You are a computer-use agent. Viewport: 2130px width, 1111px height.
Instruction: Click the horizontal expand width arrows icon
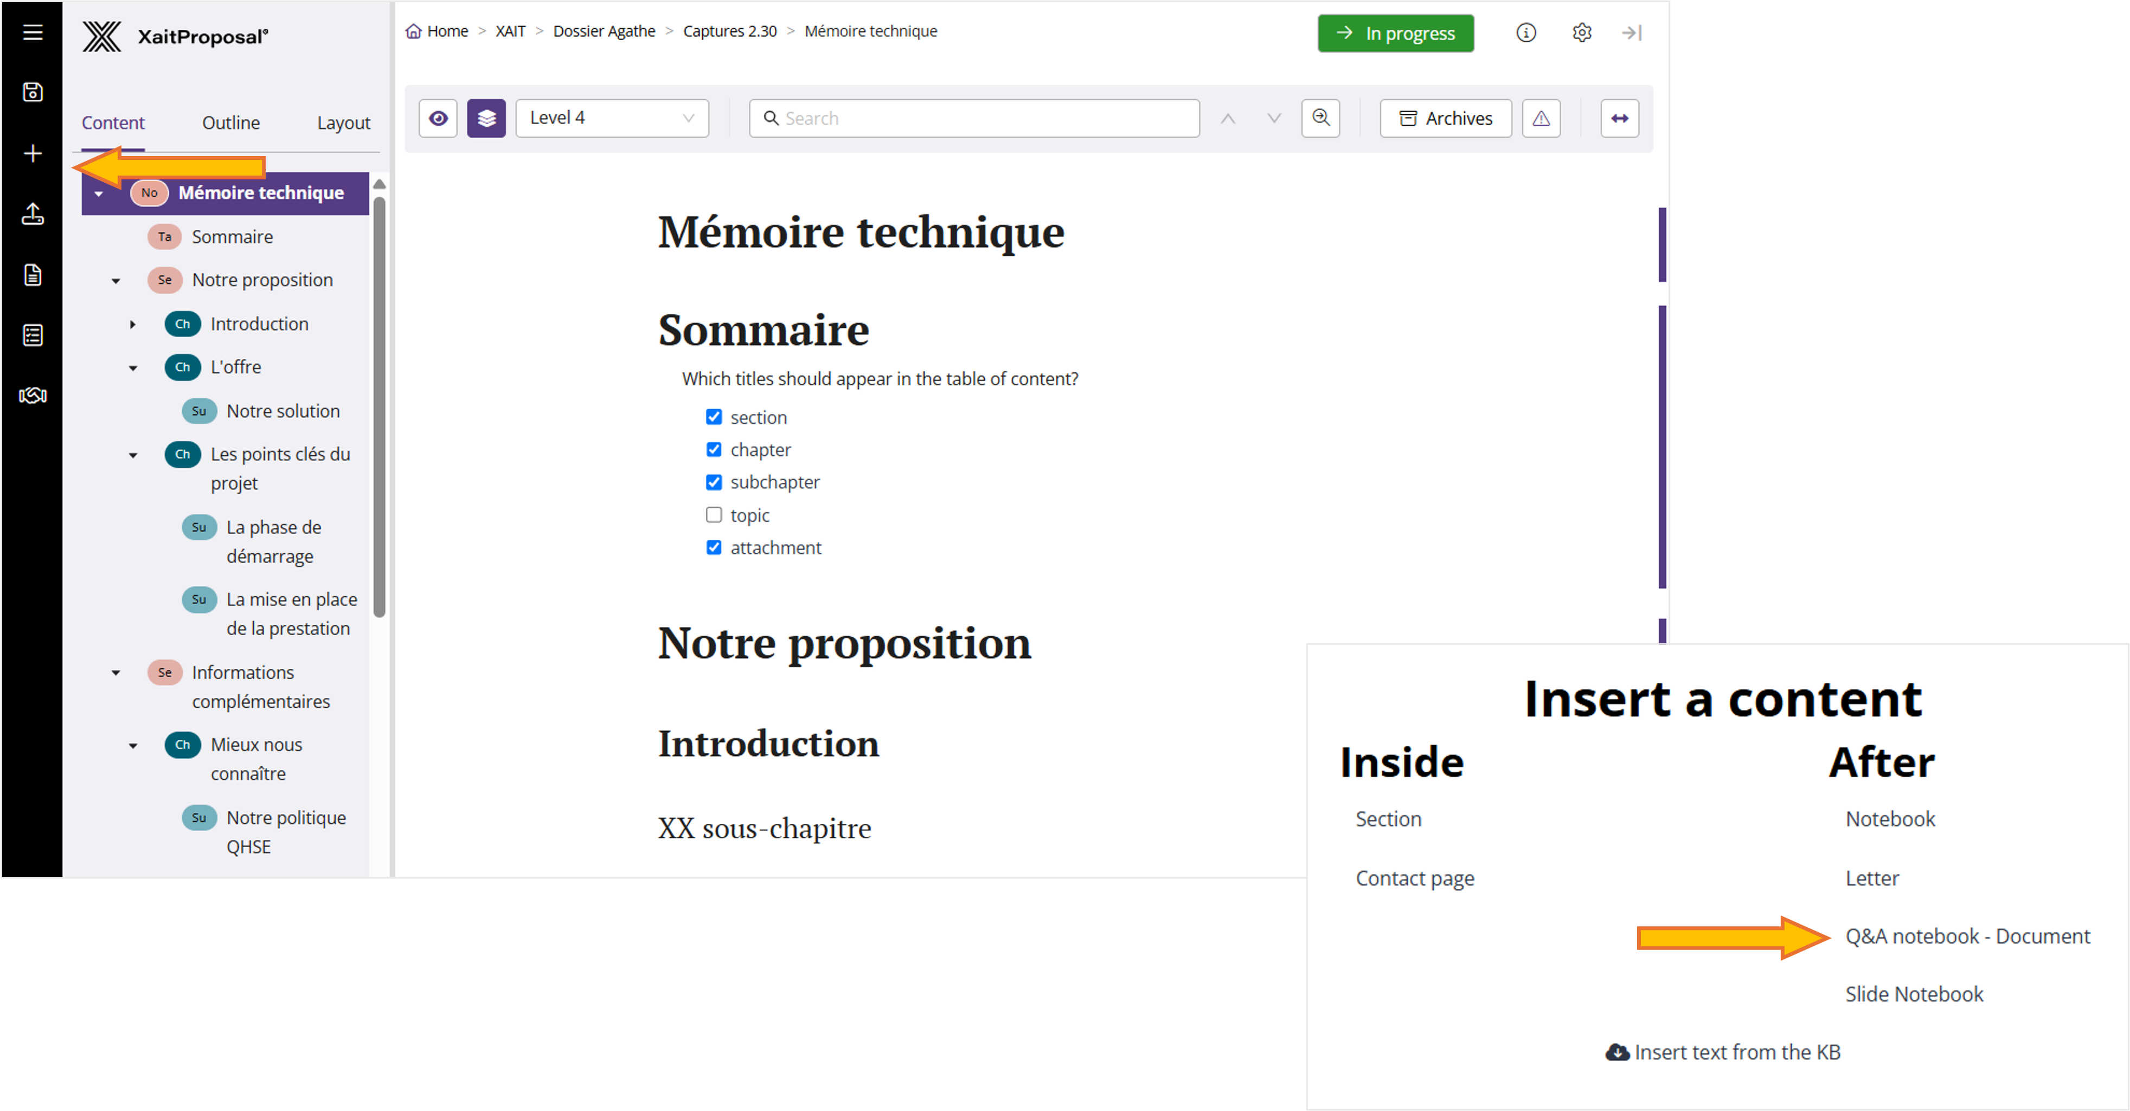(1619, 118)
